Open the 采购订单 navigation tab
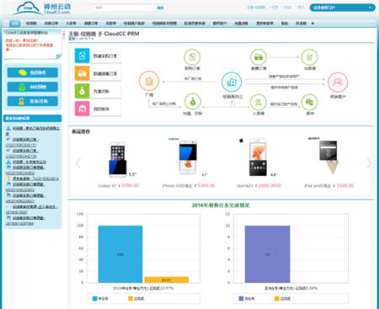This screenshot has height=309, width=379. [51, 24]
